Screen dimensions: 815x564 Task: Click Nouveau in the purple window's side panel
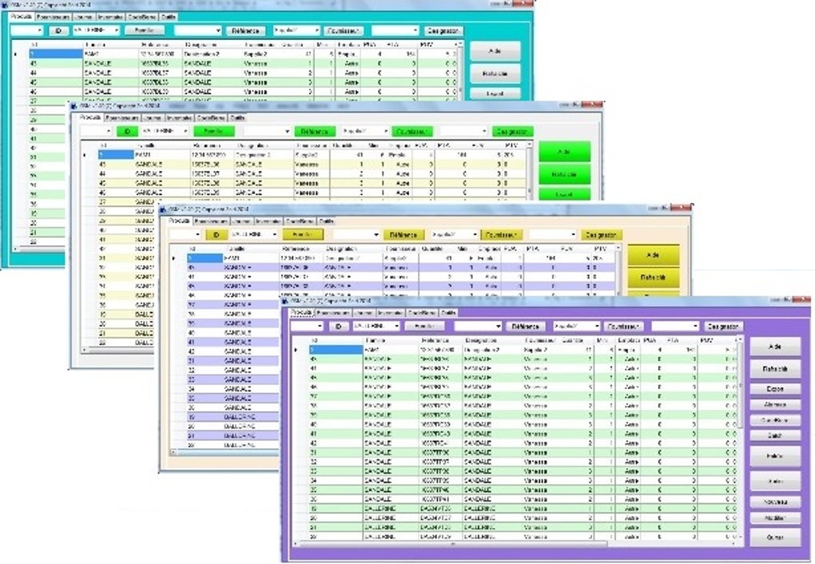(774, 502)
